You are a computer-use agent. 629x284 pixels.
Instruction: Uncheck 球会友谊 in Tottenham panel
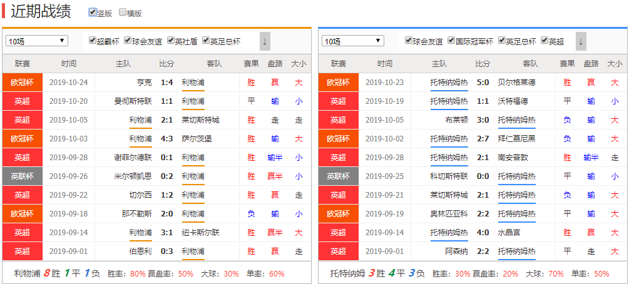coord(409,41)
